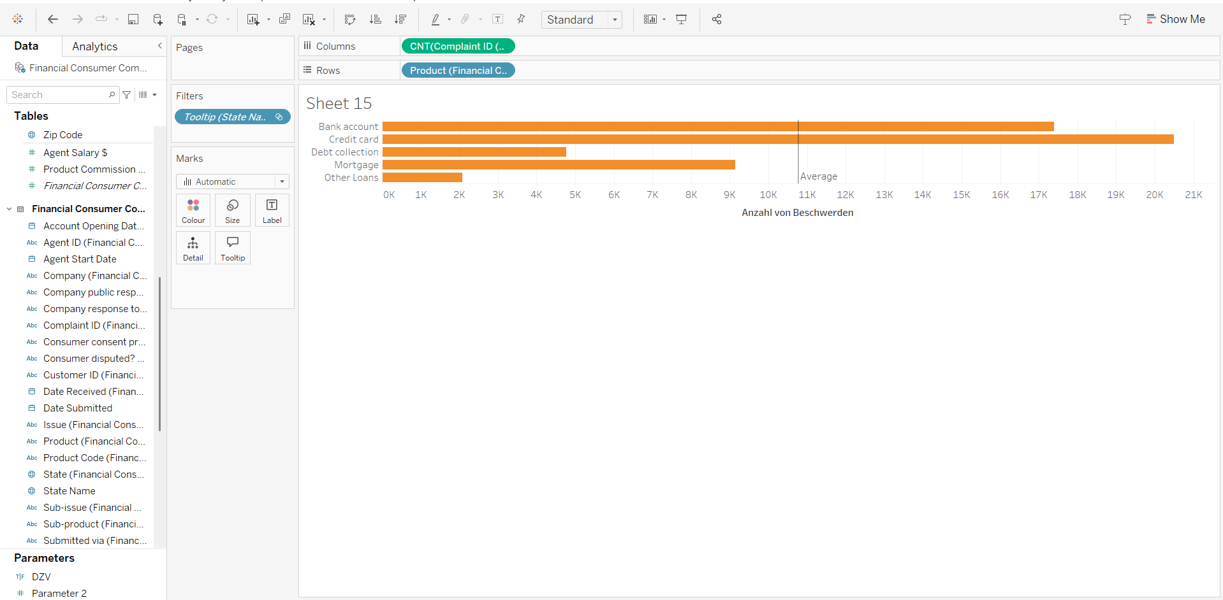The width and height of the screenshot is (1223, 600).
Task: Select the CNT(Complaint ID) pill on Columns
Action: (458, 46)
